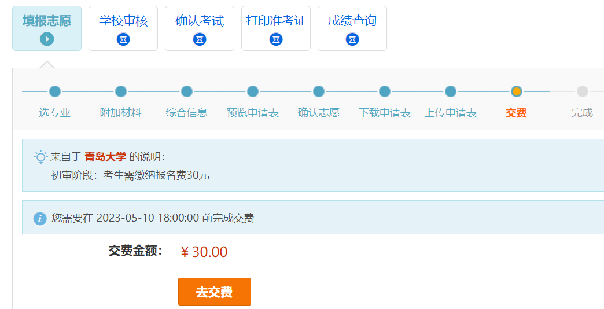
Task: Click the orange 去交费 button
Action: click(215, 292)
